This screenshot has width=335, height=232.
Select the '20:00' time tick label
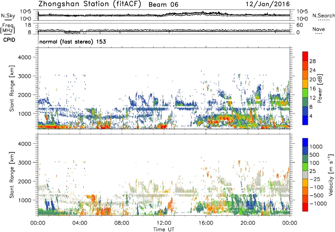pos(247,223)
